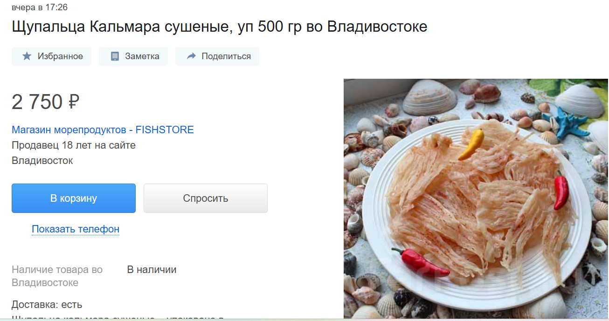Click the star icon for Избранное
609x321 pixels.
click(27, 56)
